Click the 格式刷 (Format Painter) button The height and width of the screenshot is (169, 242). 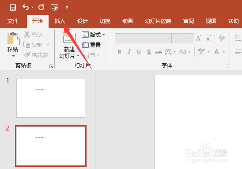pyautogui.click(x=36, y=55)
